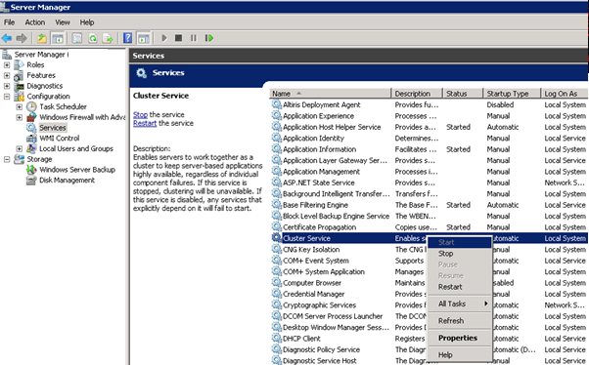Image resolution: width=589 pixels, height=365 pixels.
Task: Click the Show/Hide Action Pane icon
Action: [x=144, y=38]
